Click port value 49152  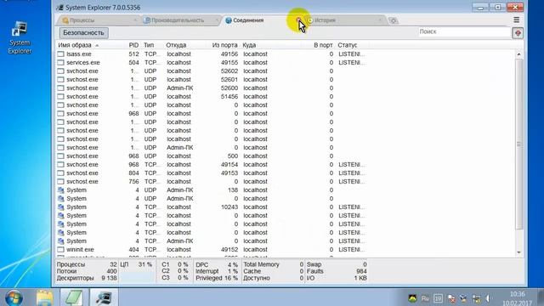point(229,249)
